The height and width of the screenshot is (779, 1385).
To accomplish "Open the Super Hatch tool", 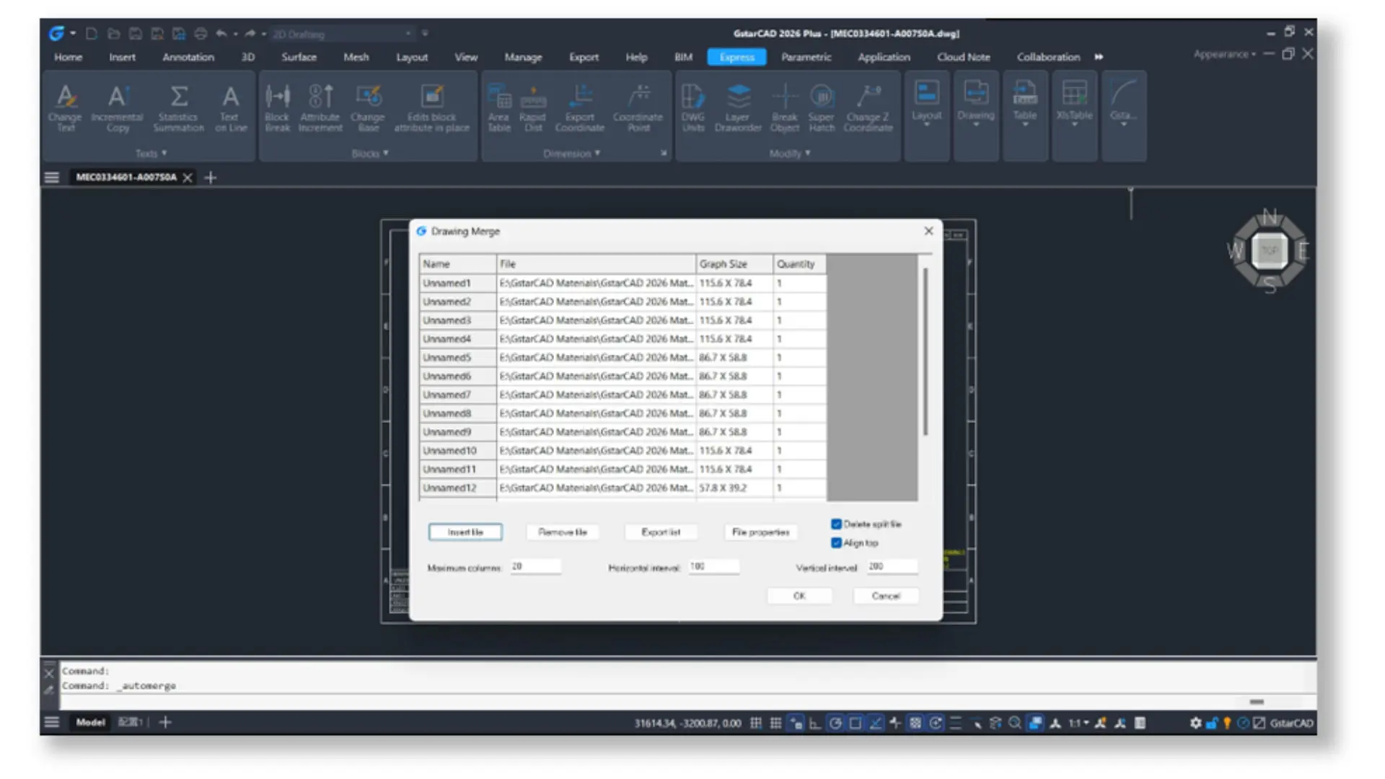I will [822, 108].
